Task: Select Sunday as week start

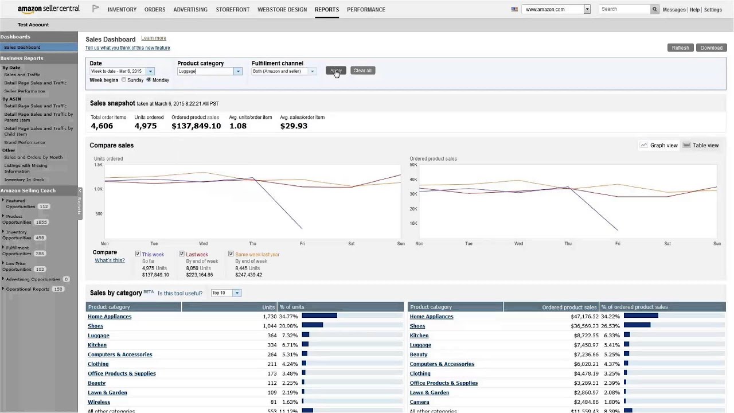Action: point(124,80)
